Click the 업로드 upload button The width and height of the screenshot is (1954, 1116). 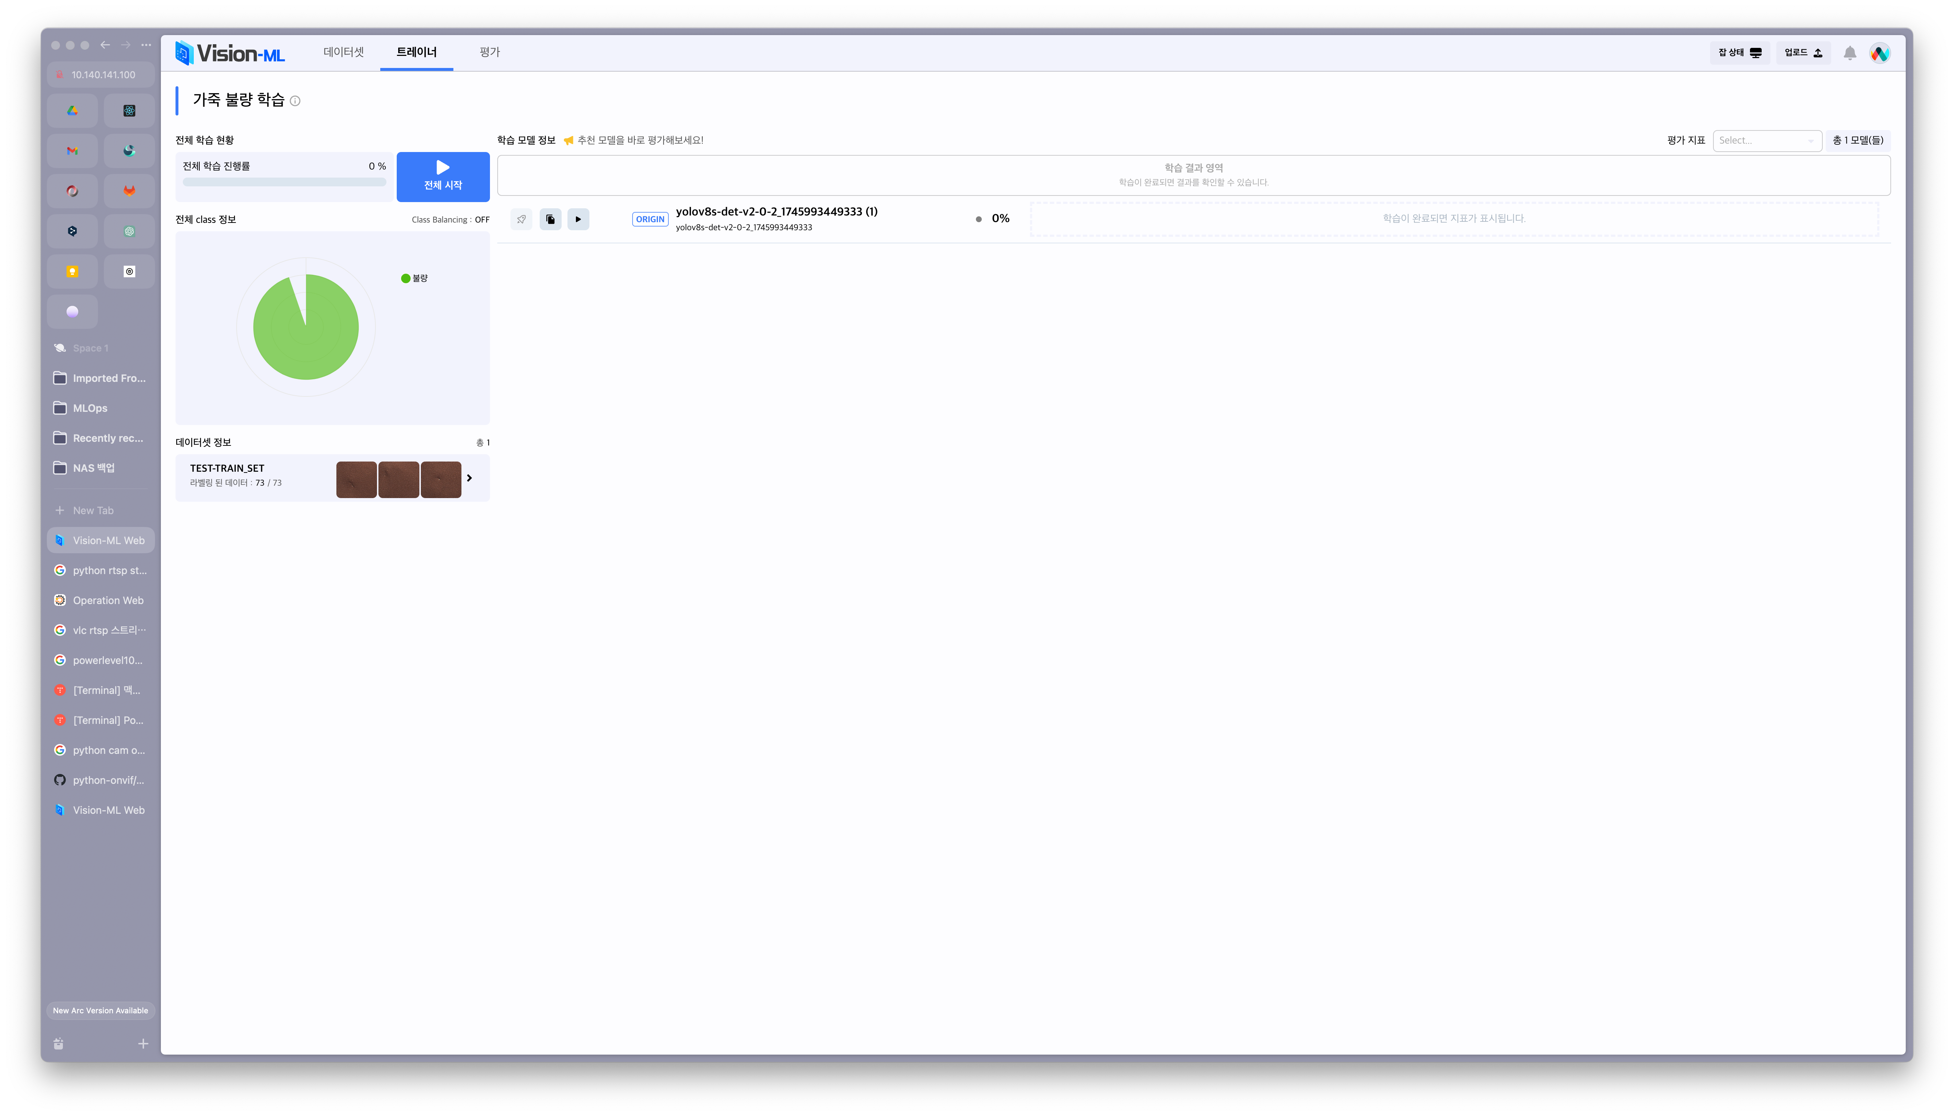pos(1803,53)
